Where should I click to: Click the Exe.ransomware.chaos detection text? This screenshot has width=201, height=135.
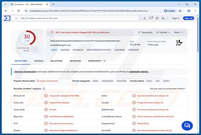click(61, 124)
